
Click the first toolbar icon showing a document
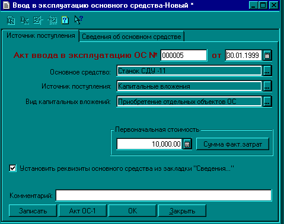click(x=11, y=20)
